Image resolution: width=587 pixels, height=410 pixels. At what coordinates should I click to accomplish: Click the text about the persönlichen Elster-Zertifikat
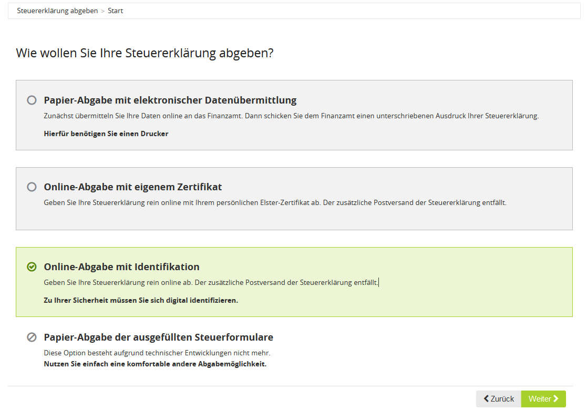274,202
